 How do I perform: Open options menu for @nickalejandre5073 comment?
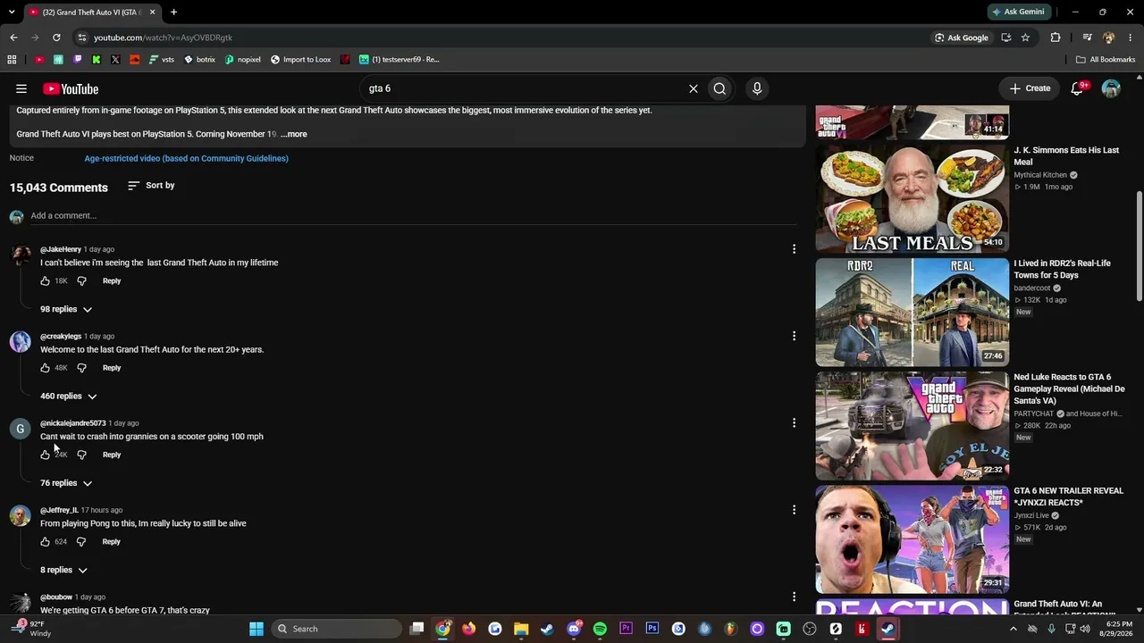794,423
